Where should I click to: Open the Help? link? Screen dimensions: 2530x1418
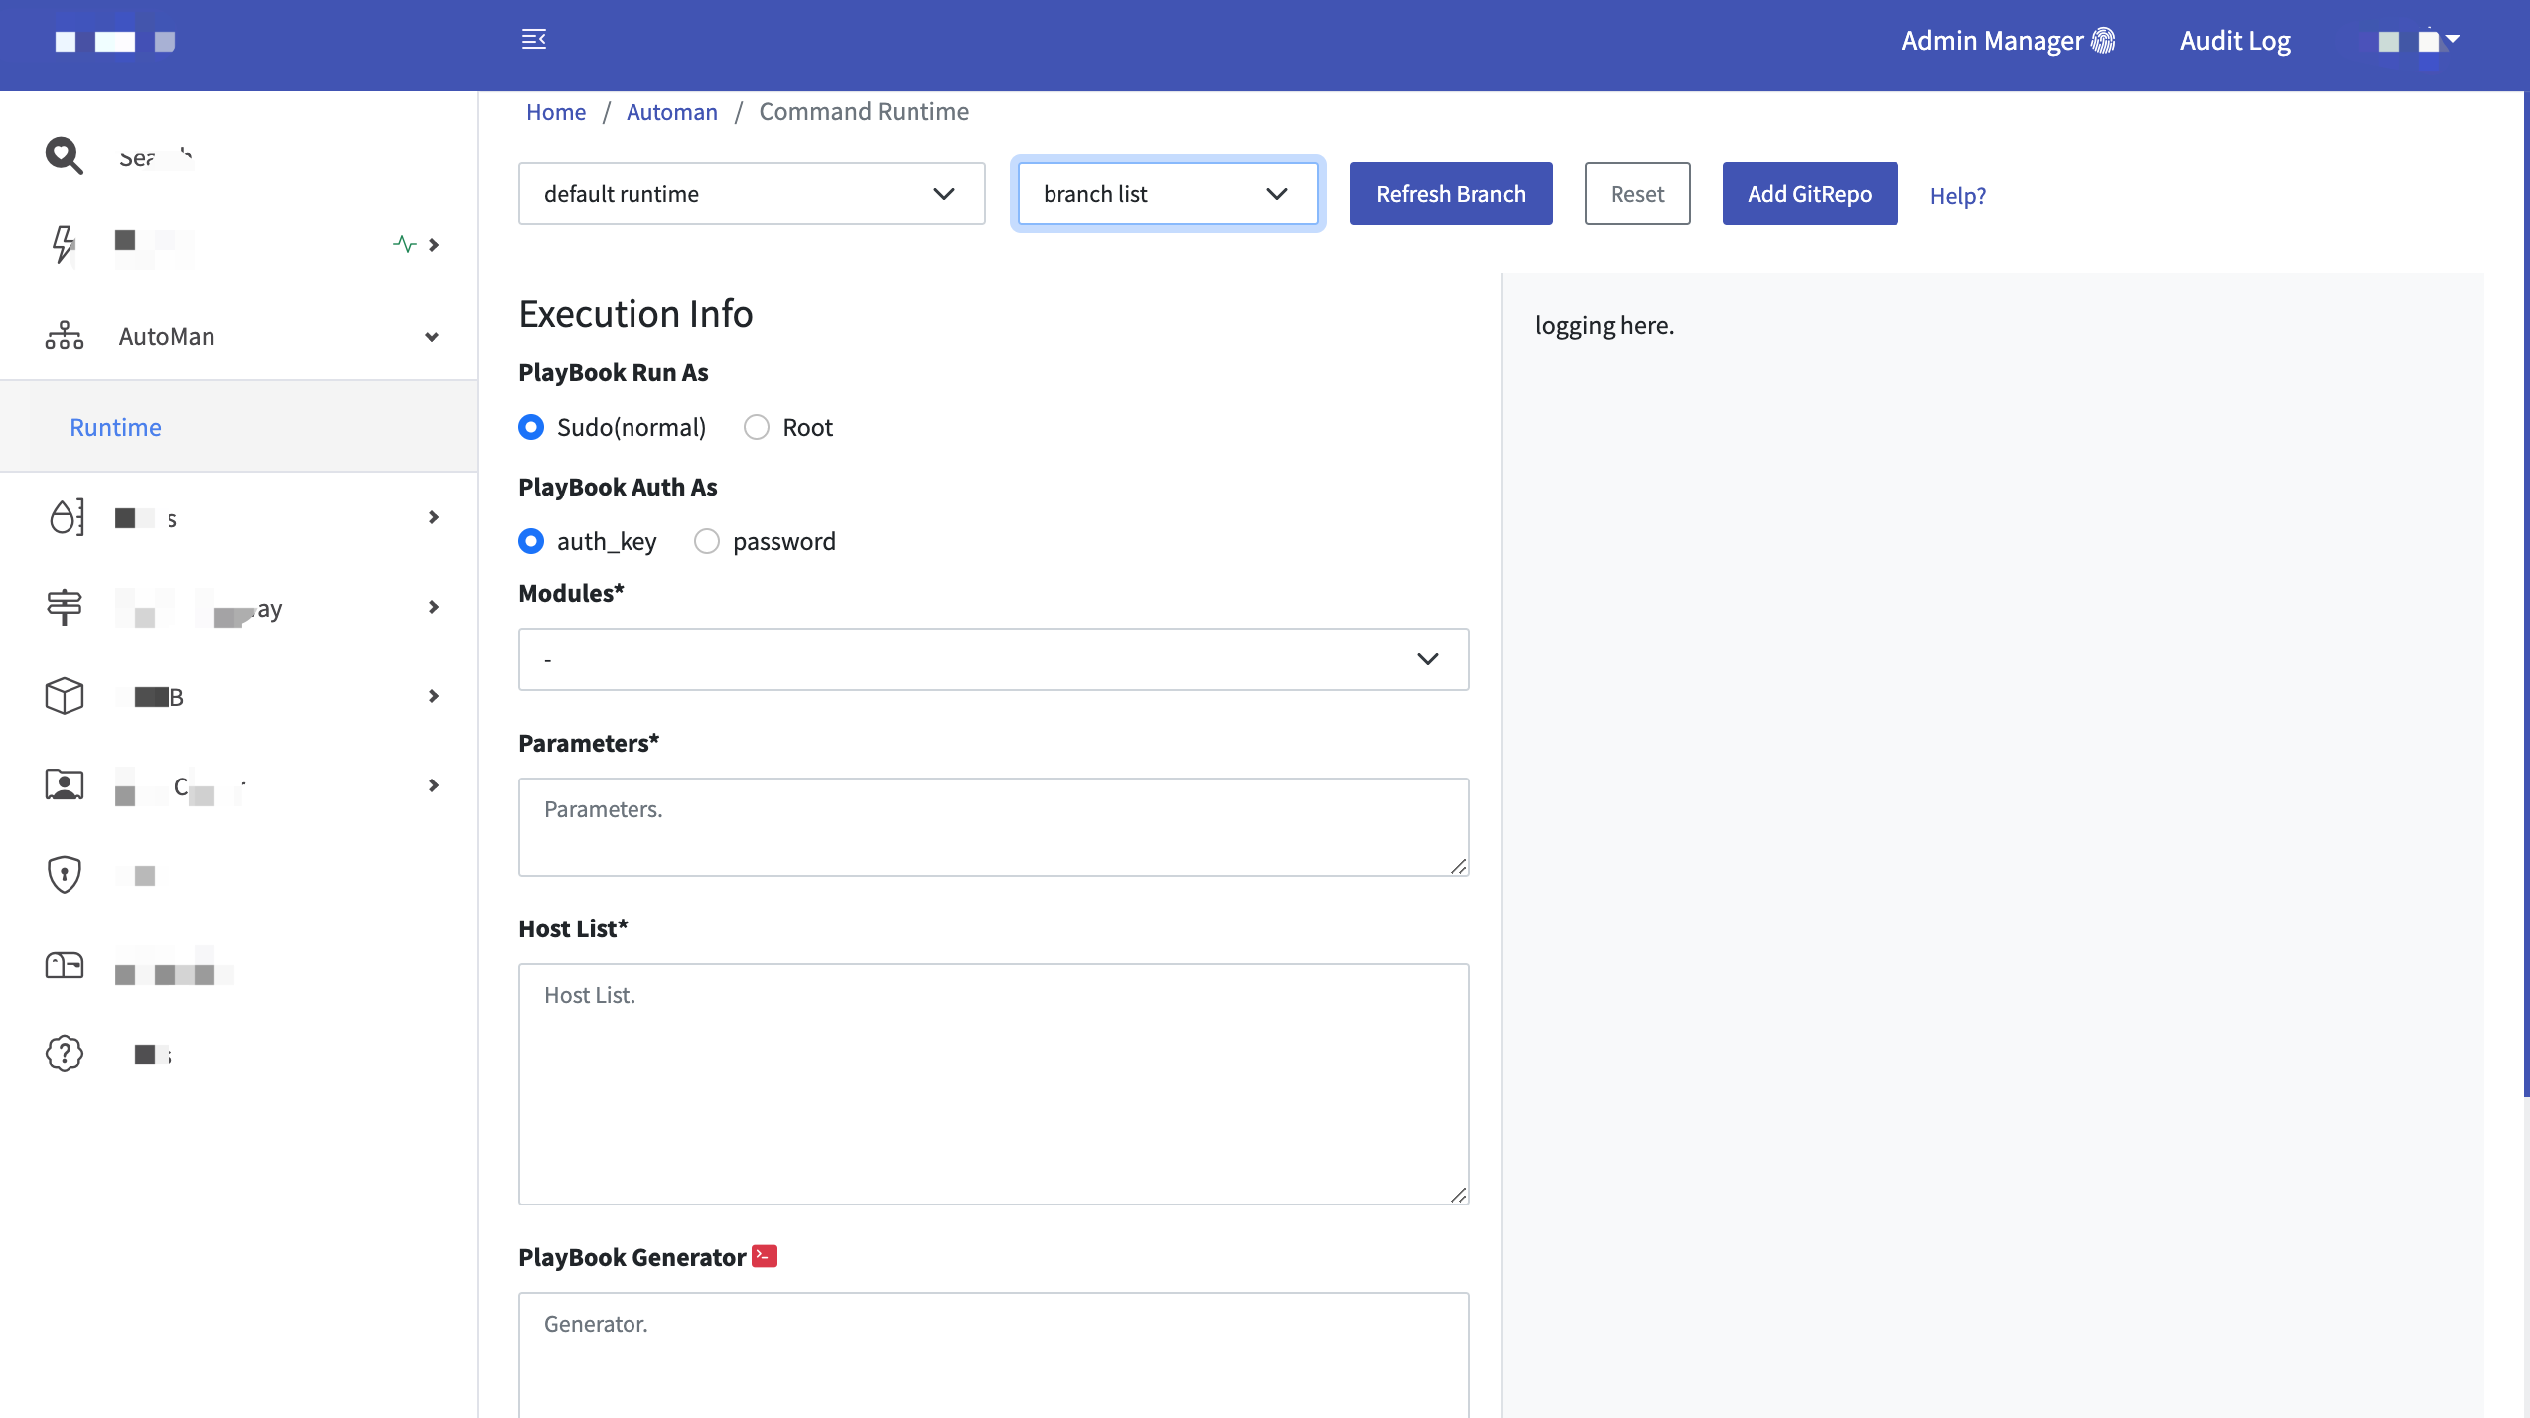1958,195
